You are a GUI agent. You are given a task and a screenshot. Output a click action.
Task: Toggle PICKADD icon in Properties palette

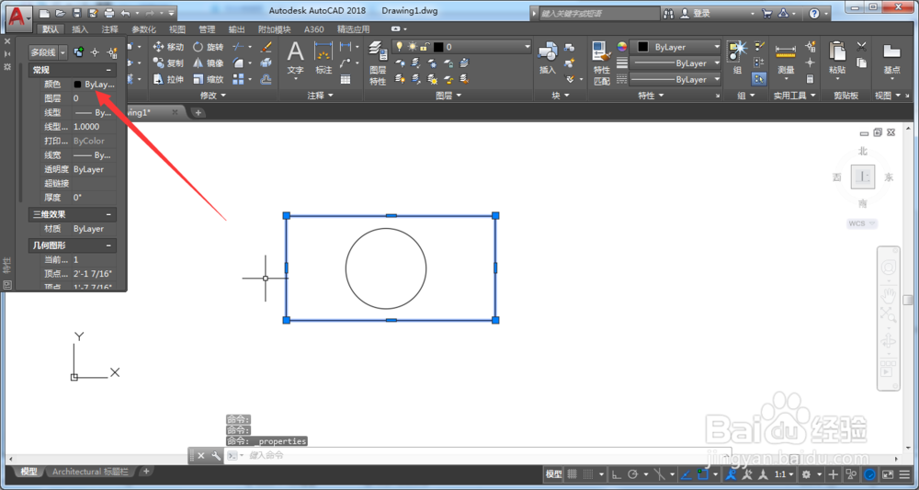click(78, 52)
